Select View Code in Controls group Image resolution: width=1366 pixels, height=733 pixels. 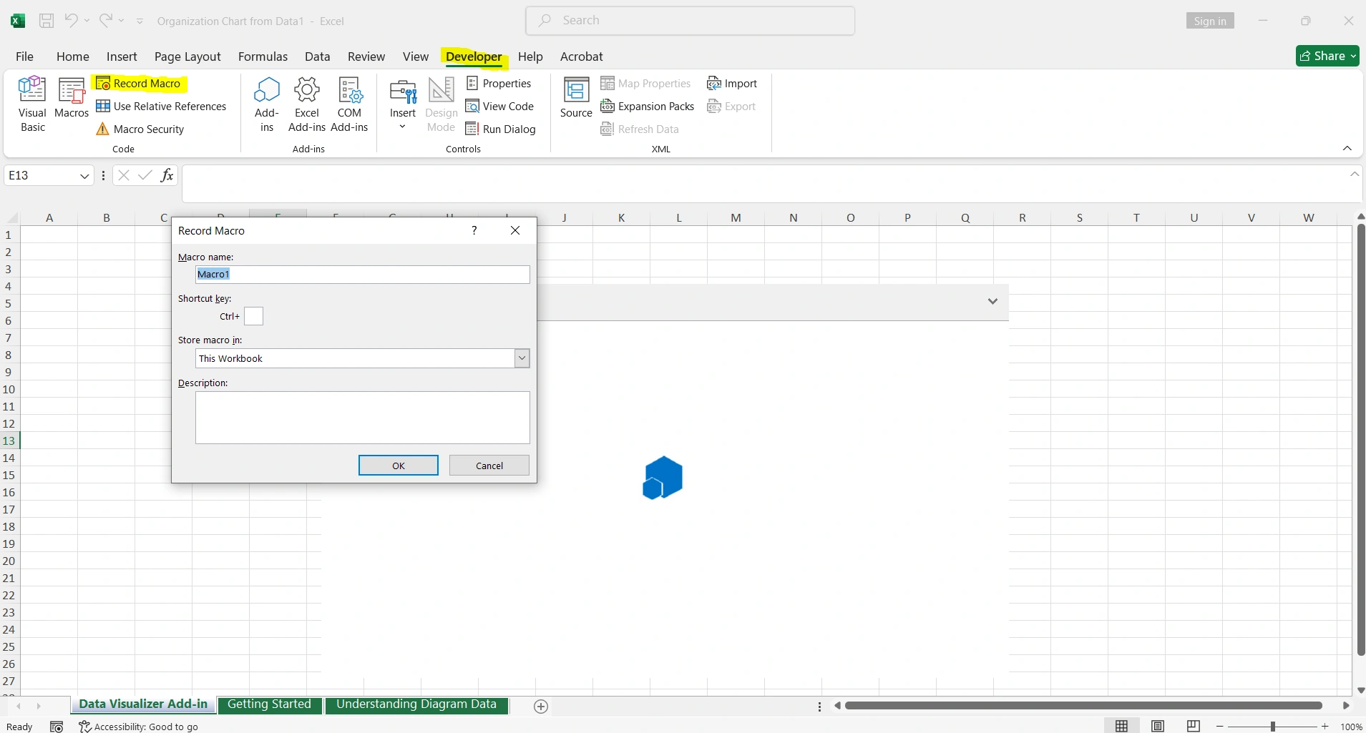coord(501,106)
